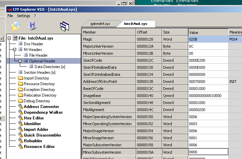Open the Hex Editor tool
242x159 pixels.
point(34,118)
